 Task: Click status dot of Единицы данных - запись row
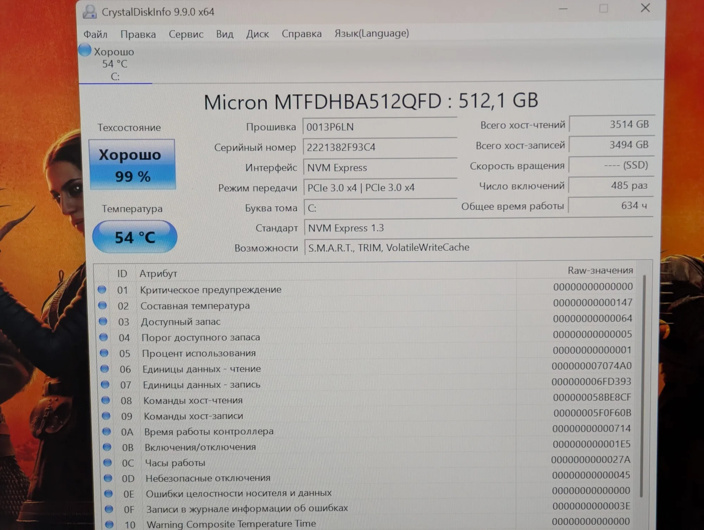click(x=105, y=384)
